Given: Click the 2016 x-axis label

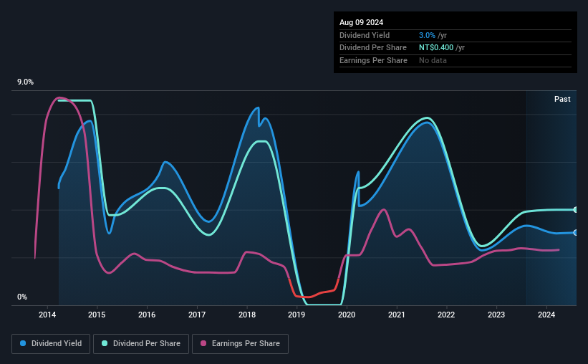Looking at the screenshot, I should coord(147,315).
